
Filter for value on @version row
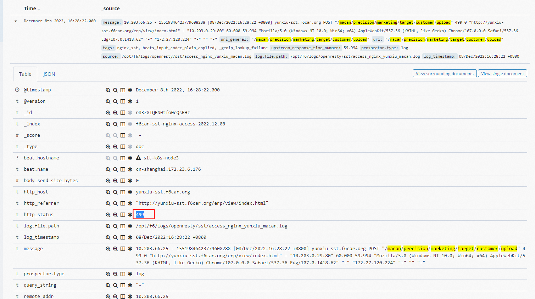click(108, 101)
